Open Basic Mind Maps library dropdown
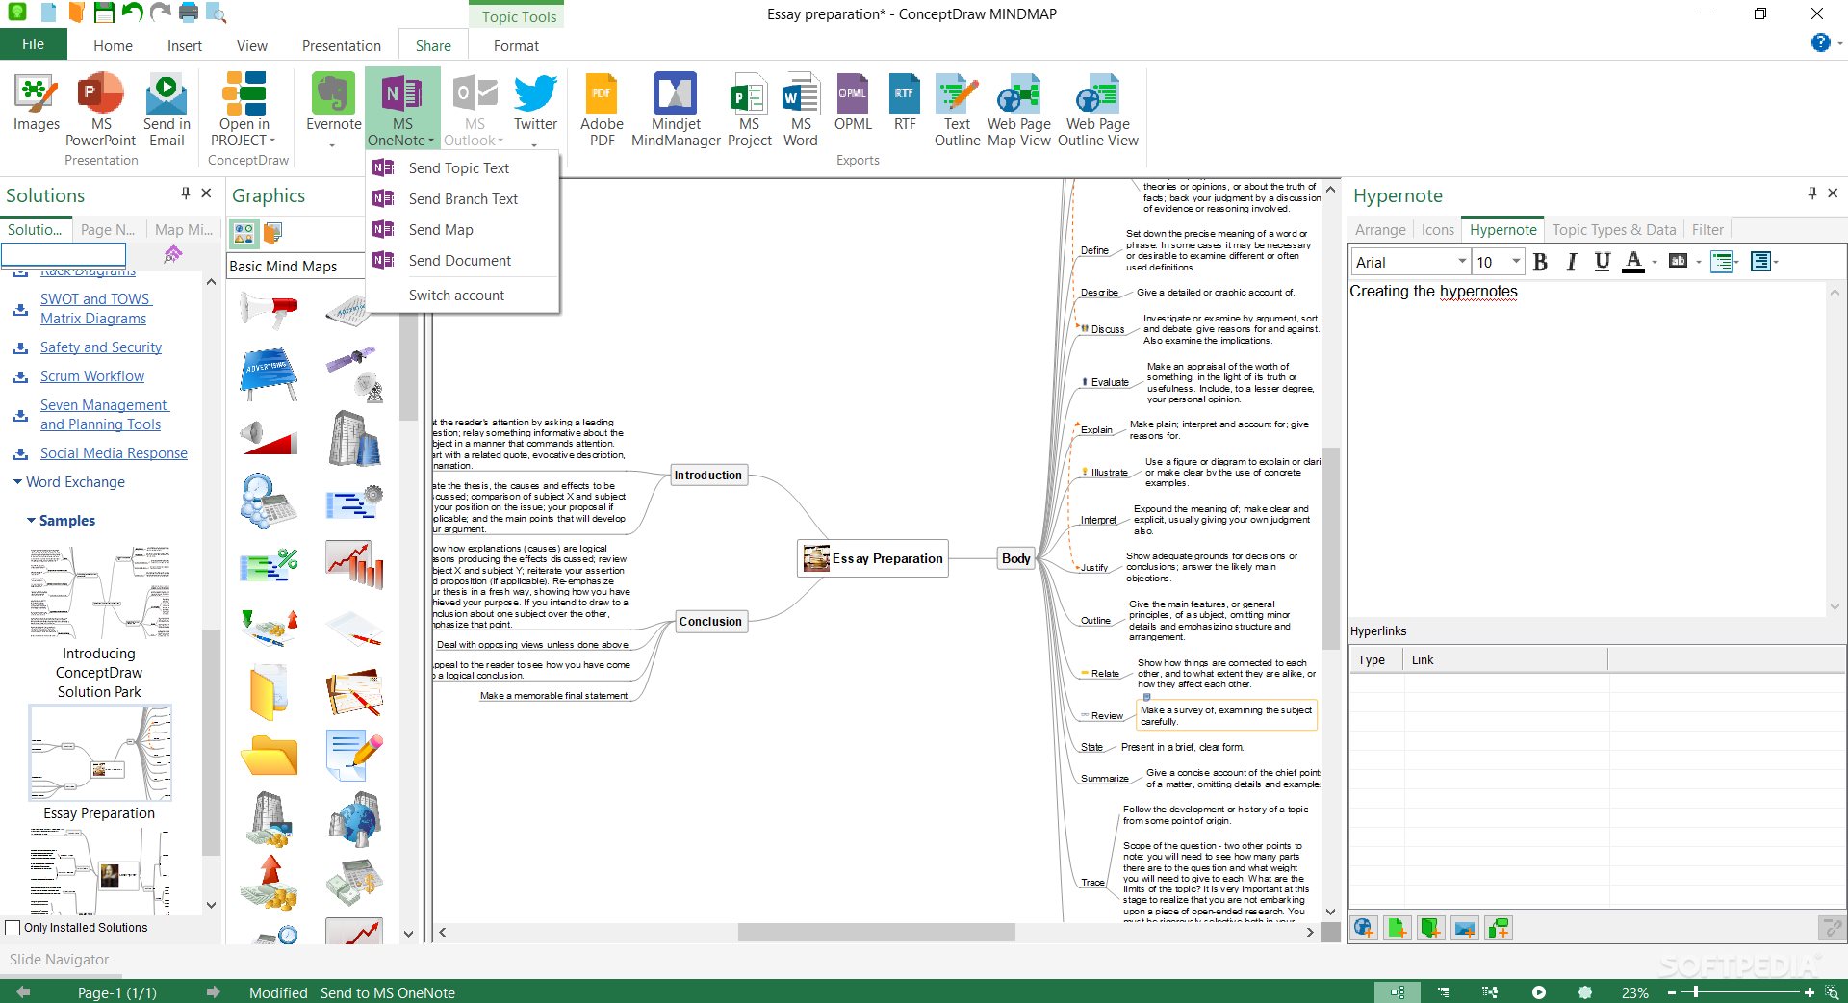 coord(295,266)
